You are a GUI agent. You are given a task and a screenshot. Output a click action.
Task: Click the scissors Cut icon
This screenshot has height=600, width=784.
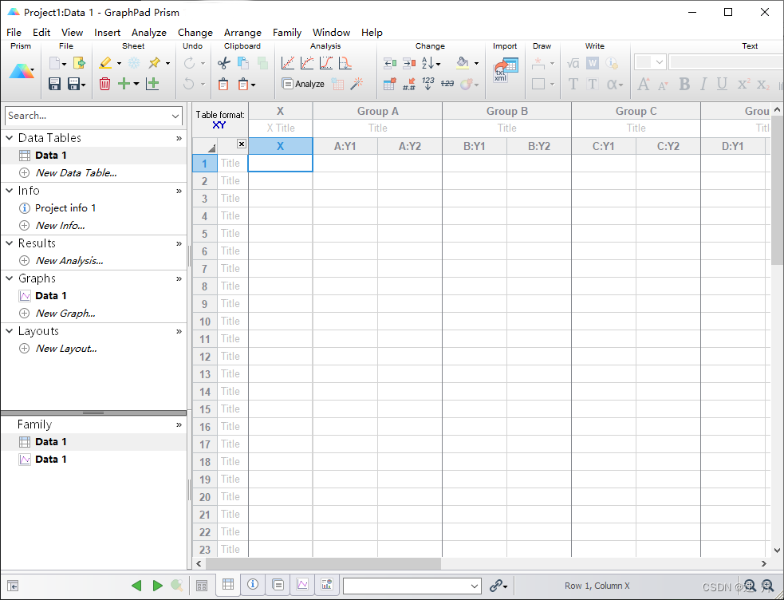(x=225, y=61)
